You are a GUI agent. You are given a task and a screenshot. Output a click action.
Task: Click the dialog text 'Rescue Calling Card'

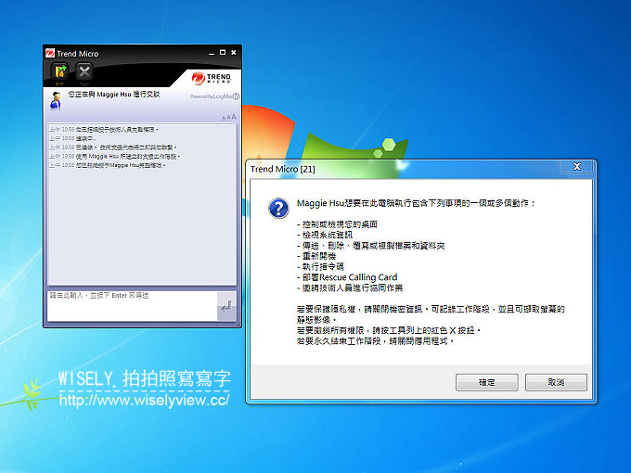click(358, 277)
